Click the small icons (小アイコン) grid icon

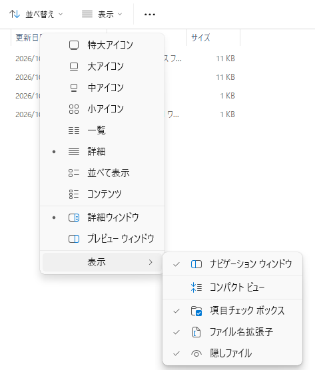[x=74, y=109]
